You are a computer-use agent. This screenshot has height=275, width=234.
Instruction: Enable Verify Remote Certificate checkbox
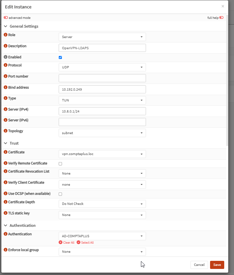pyautogui.click(x=60, y=164)
